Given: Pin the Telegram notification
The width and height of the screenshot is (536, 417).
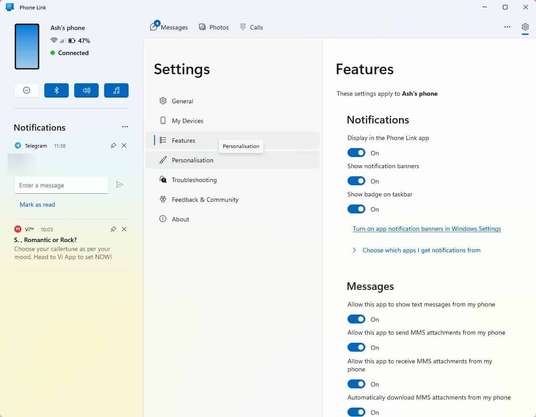Looking at the screenshot, I should 113,145.
